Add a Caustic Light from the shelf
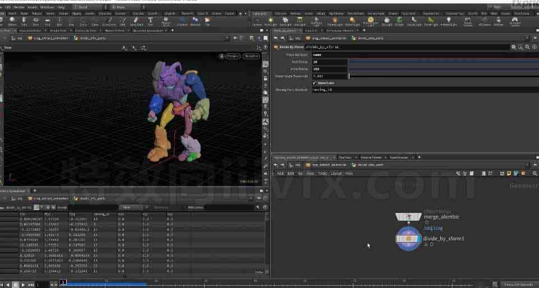This screenshot has width=539, height=288. click(x=414, y=22)
